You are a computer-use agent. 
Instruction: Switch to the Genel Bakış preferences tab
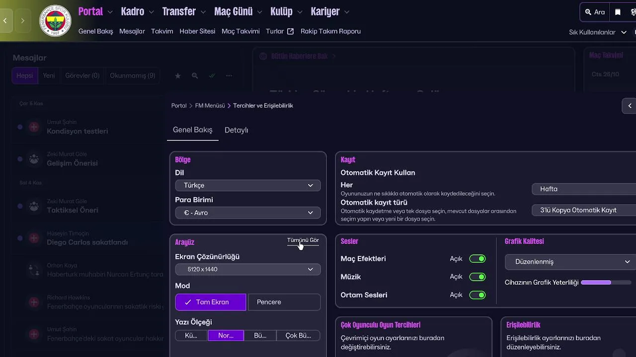(193, 130)
